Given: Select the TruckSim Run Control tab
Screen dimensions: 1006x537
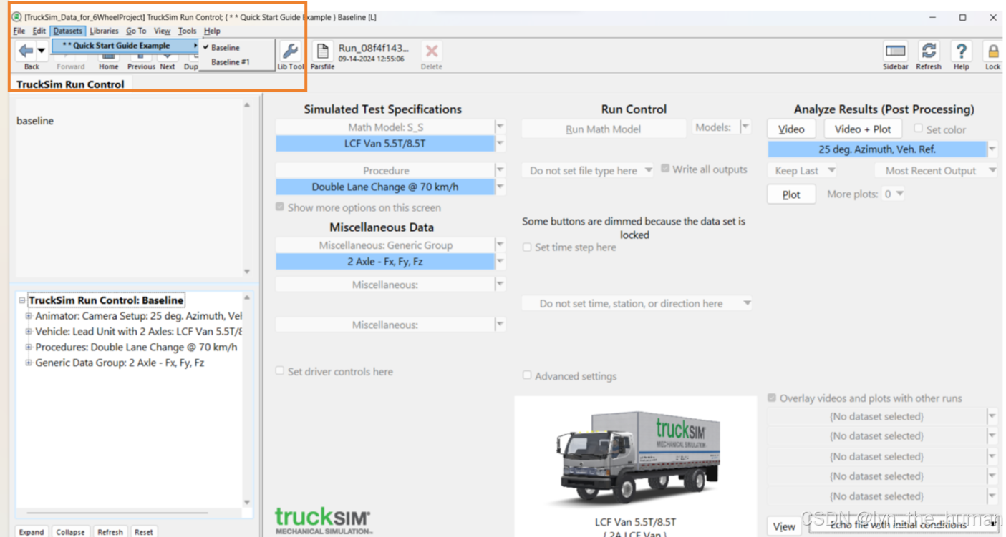Looking at the screenshot, I should pos(70,84).
